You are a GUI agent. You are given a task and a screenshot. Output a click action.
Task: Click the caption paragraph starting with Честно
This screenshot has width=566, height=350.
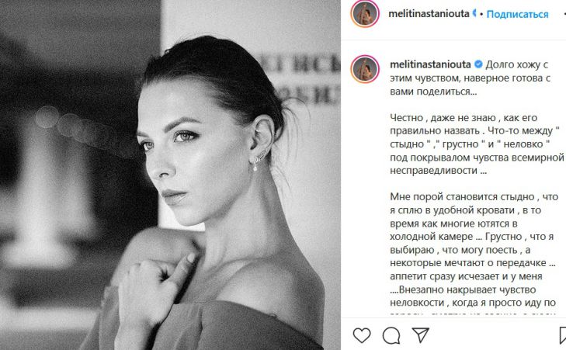click(x=477, y=144)
